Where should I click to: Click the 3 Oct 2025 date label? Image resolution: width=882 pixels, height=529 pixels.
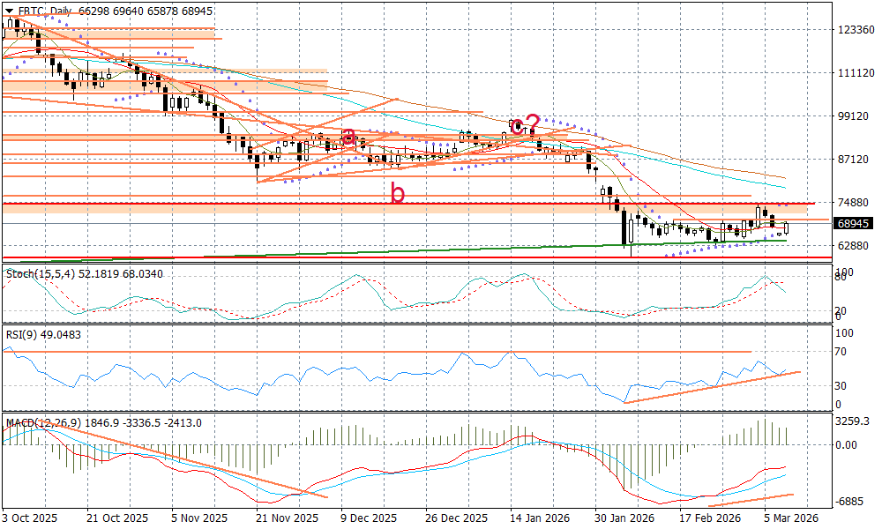click(x=30, y=518)
